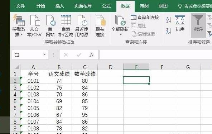Image resolution: width=212 pixels, height=134 pixels.
Task: Click the insert function fx icon
Action: point(92,55)
